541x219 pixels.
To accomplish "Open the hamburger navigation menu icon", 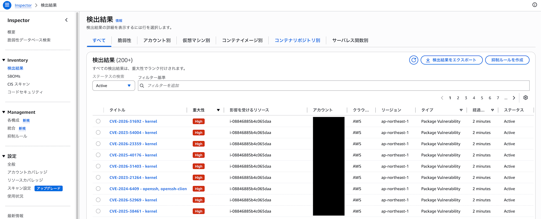I will coord(7,5).
